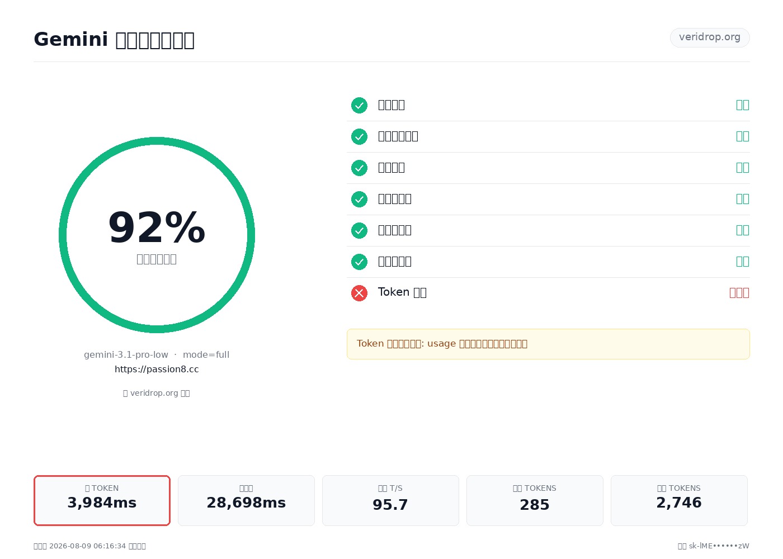Screen dimensions: 783x559
Task: Open the https://passion8.cc link
Action: click(157, 369)
